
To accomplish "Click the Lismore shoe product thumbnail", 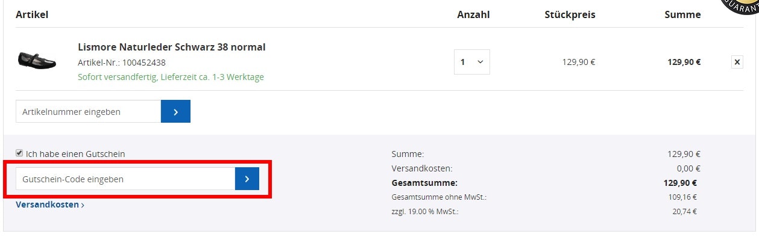I will tap(37, 60).
